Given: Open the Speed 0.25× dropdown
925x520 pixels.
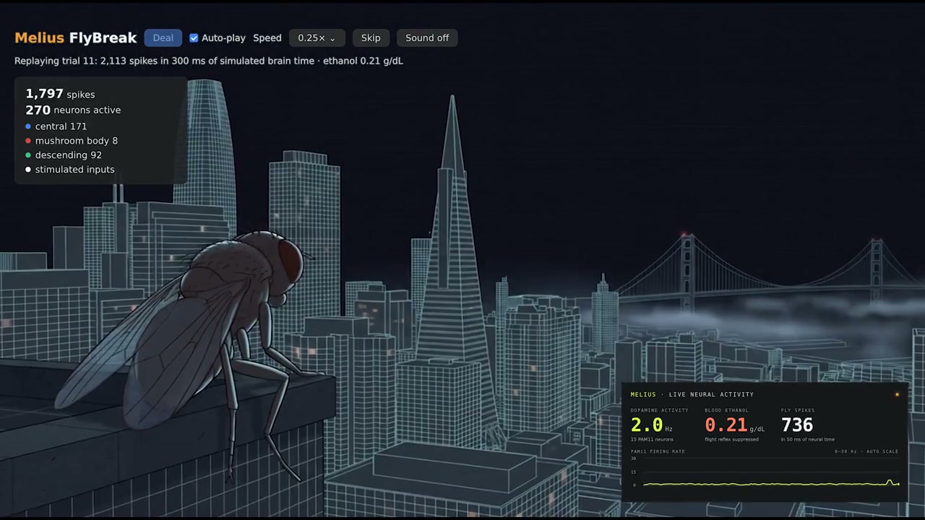Looking at the screenshot, I should (317, 38).
